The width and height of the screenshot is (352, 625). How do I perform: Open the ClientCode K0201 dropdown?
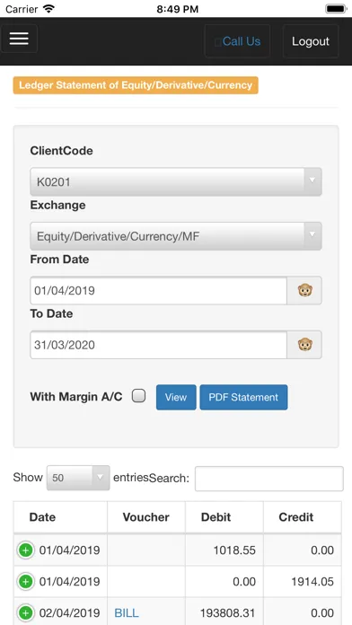coord(176,181)
